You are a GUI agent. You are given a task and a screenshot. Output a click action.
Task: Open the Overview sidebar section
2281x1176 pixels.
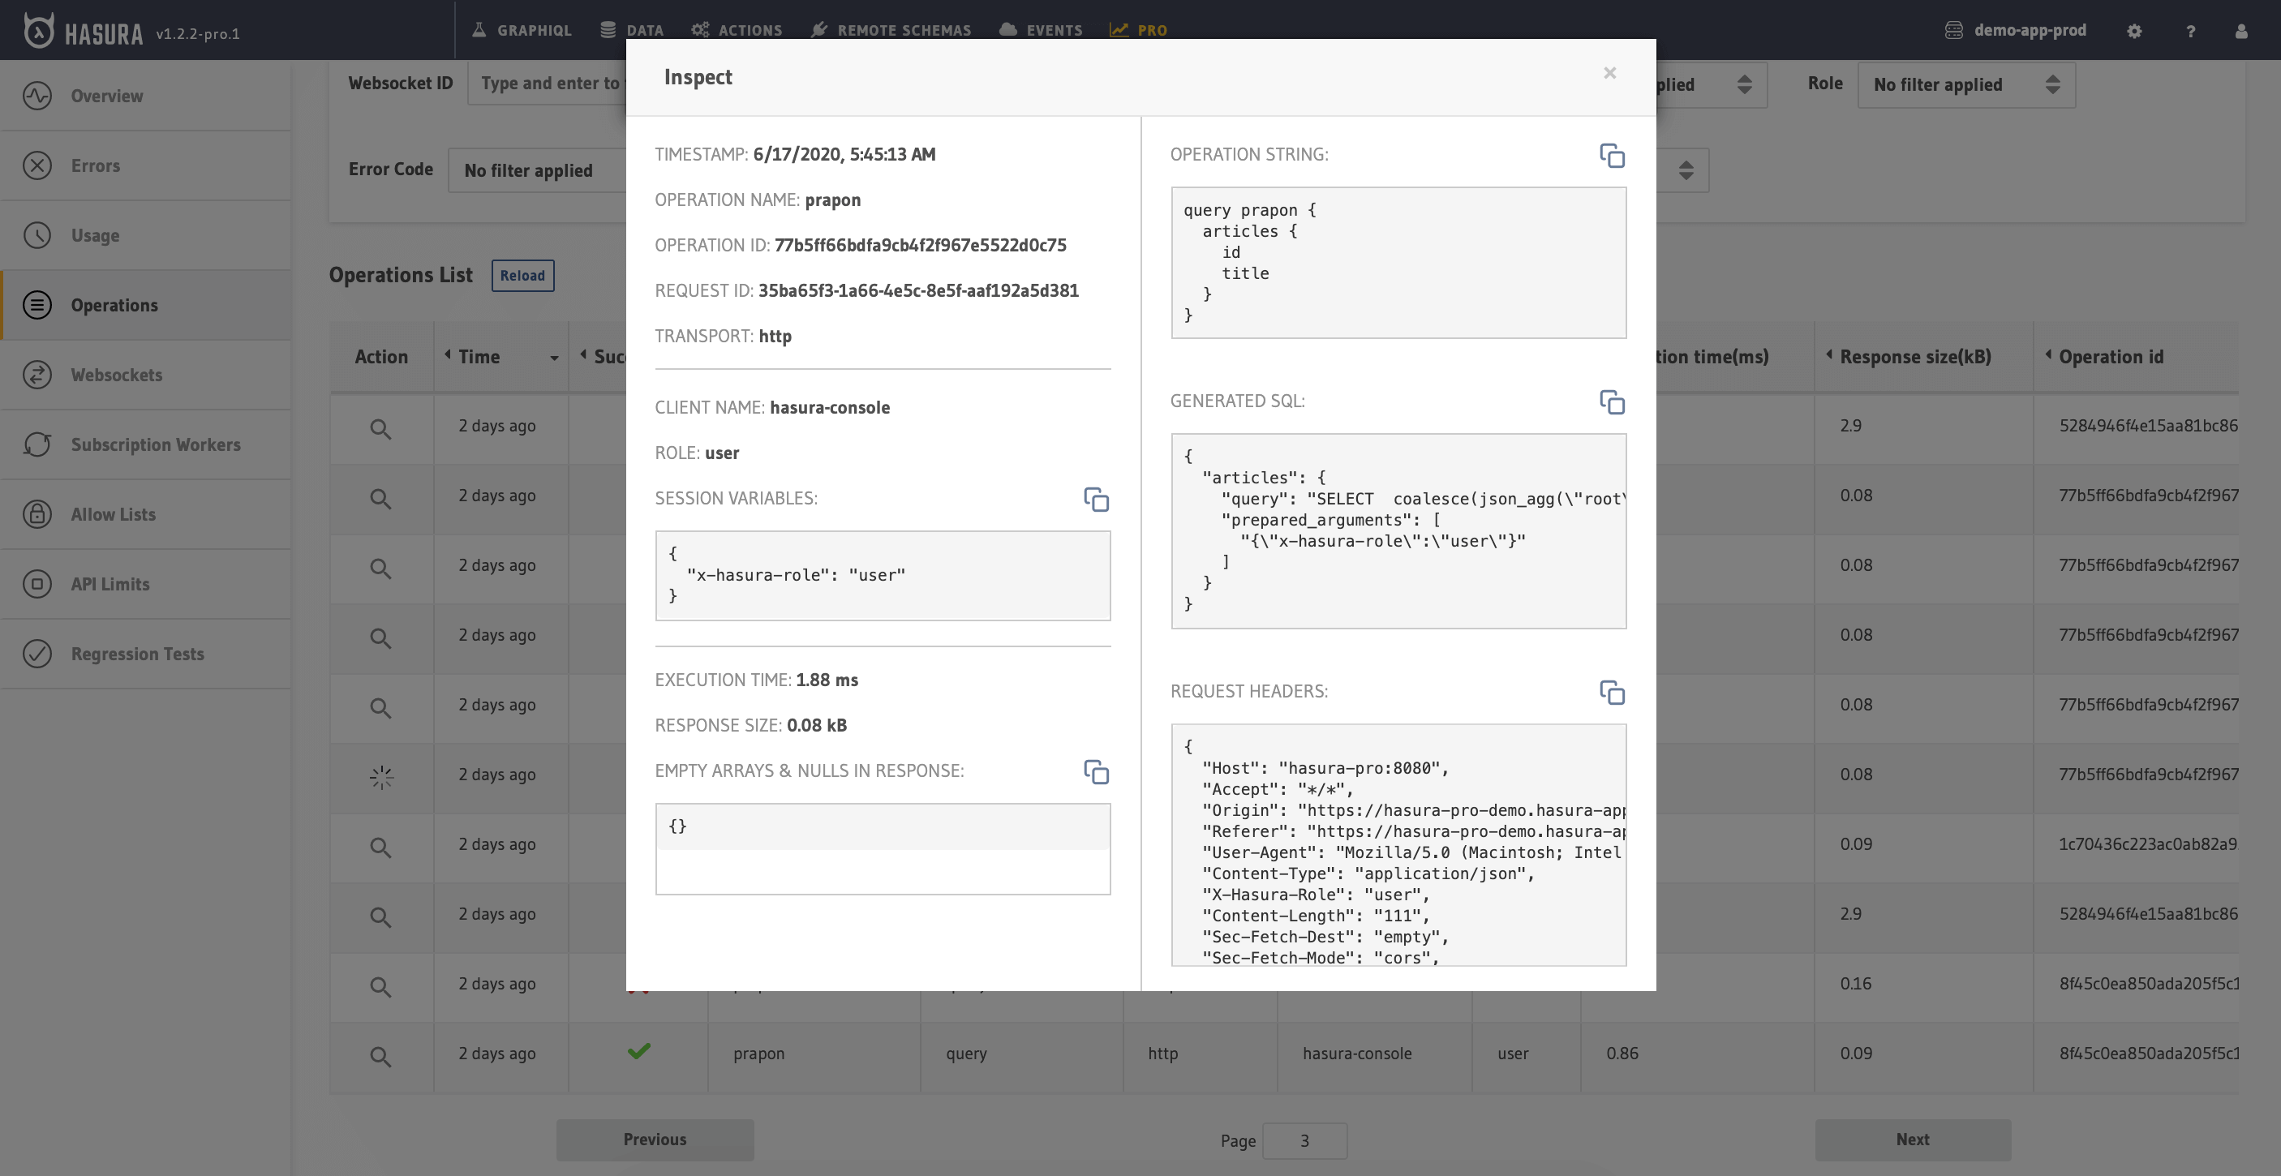click(x=146, y=96)
